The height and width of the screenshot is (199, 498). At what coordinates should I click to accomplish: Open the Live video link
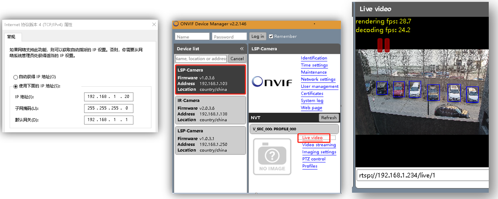(312, 138)
